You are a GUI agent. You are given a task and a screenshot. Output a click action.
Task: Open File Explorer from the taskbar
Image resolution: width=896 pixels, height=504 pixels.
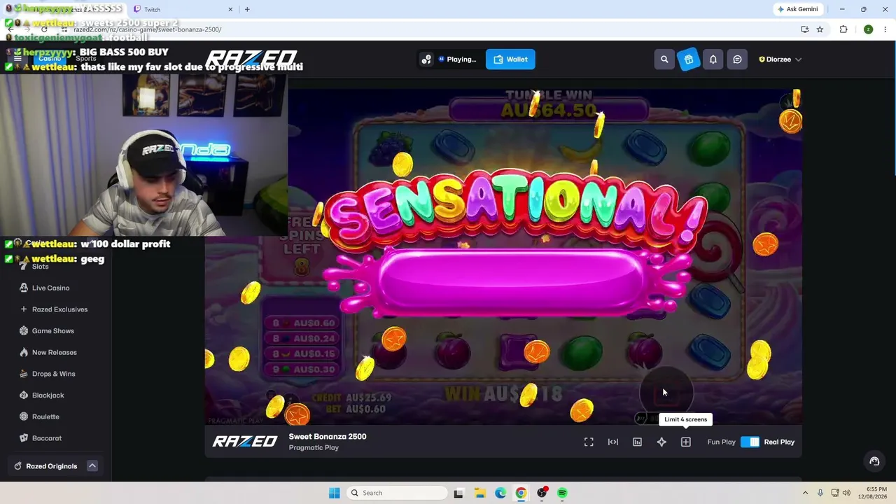tap(479, 493)
